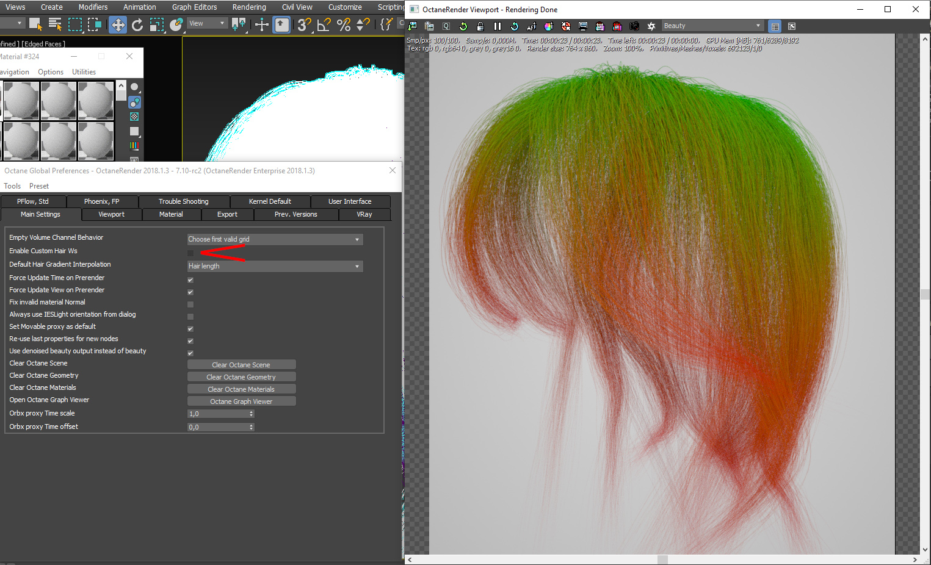
Task: Uncheck Force Update Time on Prerender
Action: (190, 280)
